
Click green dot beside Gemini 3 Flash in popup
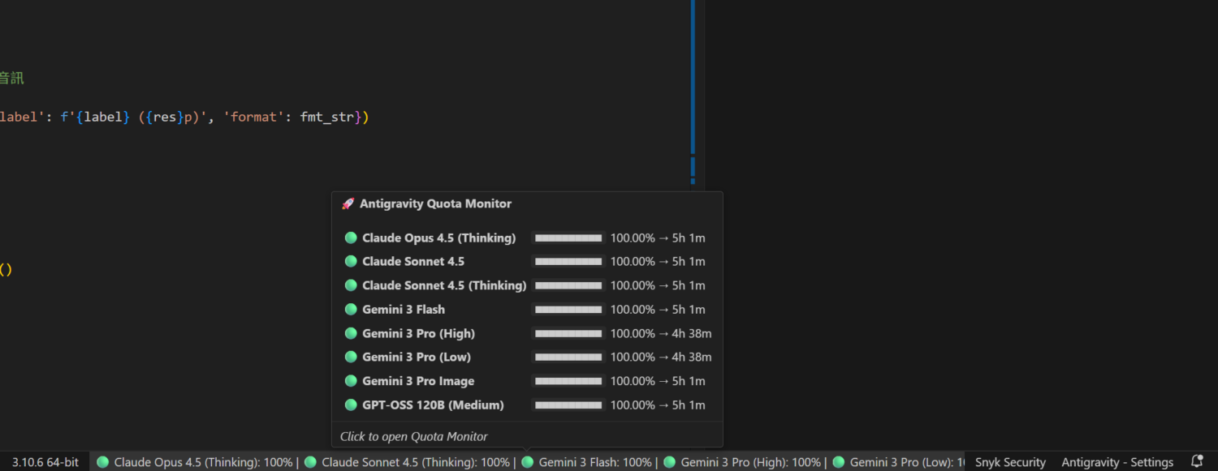click(351, 310)
